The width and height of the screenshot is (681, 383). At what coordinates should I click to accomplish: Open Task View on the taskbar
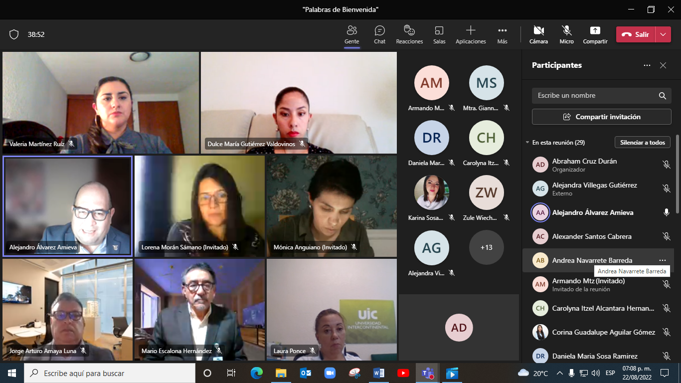coord(231,373)
